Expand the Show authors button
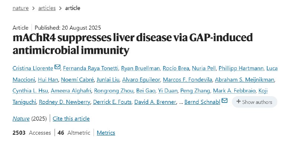 [254, 102]
